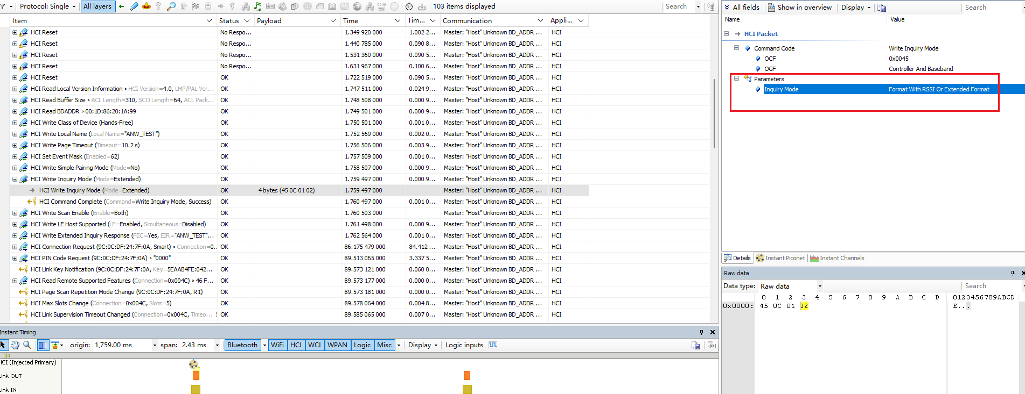Select the blue highlighter marker icon
1025x394 pixels.
[x=134, y=6]
